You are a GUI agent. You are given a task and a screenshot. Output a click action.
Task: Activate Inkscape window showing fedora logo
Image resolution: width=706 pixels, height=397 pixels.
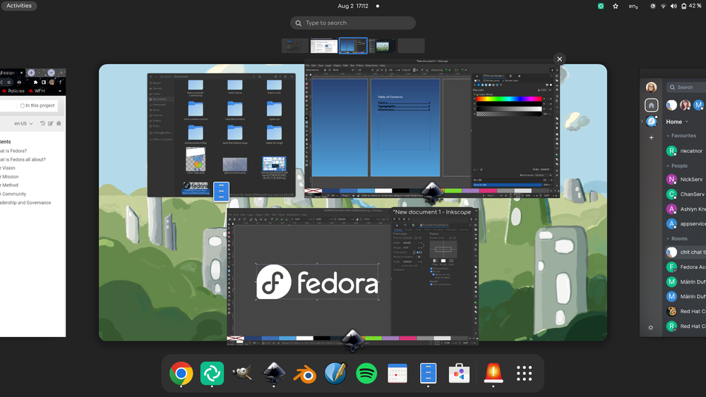pyautogui.click(x=352, y=276)
